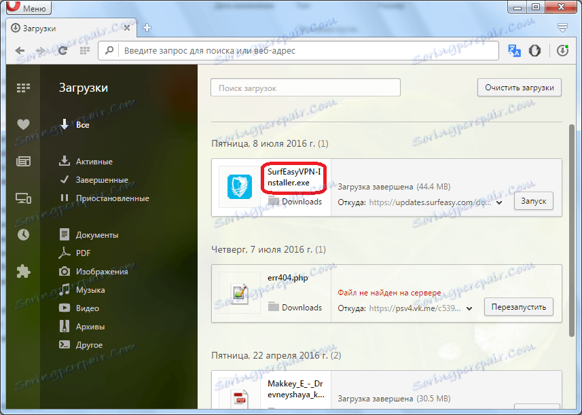Open the Меню button

(x=28, y=7)
